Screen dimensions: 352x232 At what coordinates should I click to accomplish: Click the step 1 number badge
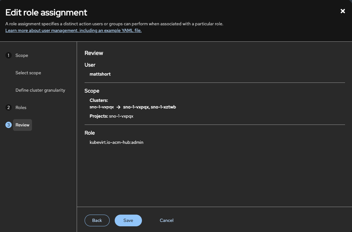click(x=9, y=56)
